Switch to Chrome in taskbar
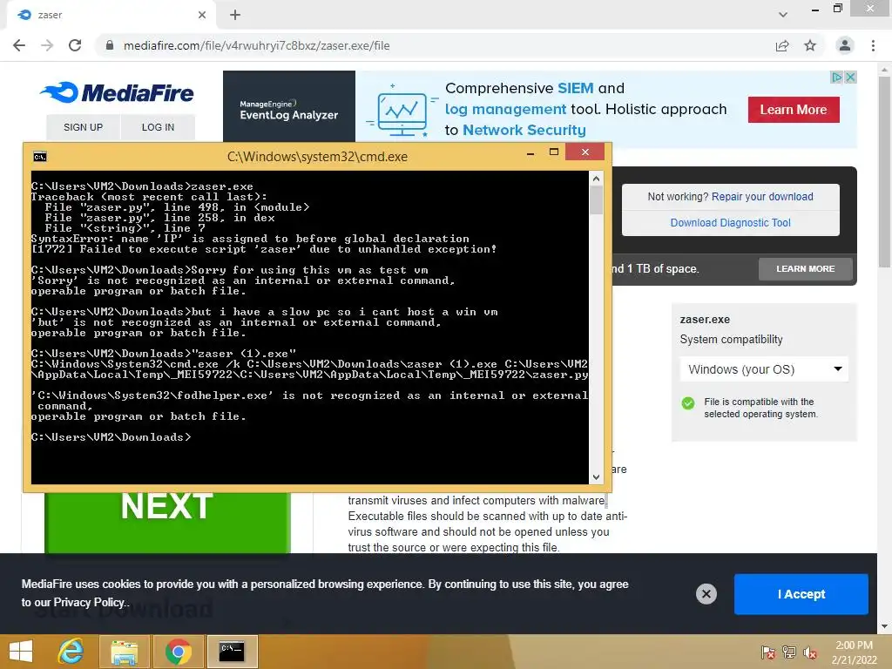Screen dimensions: 892x669 (178, 652)
